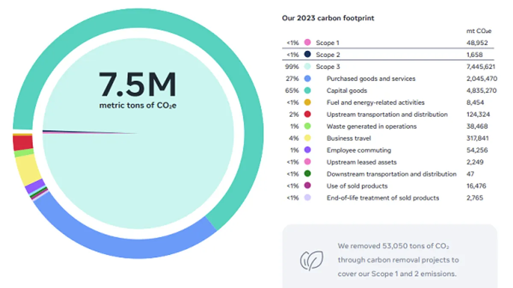This screenshot has height=288, width=513.
Task: Select the dark navy Scope 2 legend dot
Action: pos(307,54)
